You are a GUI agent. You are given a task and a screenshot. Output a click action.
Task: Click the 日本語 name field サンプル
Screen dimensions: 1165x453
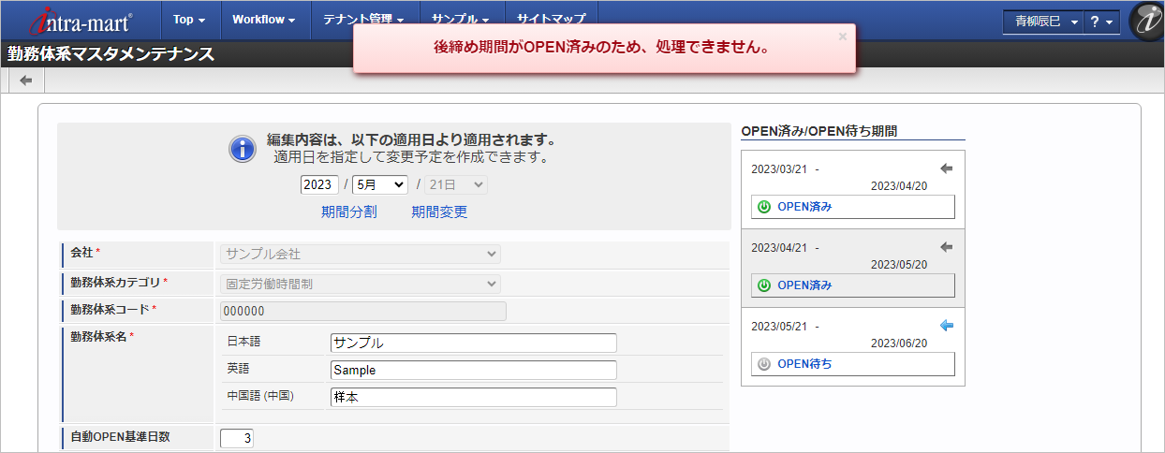(474, 343)
